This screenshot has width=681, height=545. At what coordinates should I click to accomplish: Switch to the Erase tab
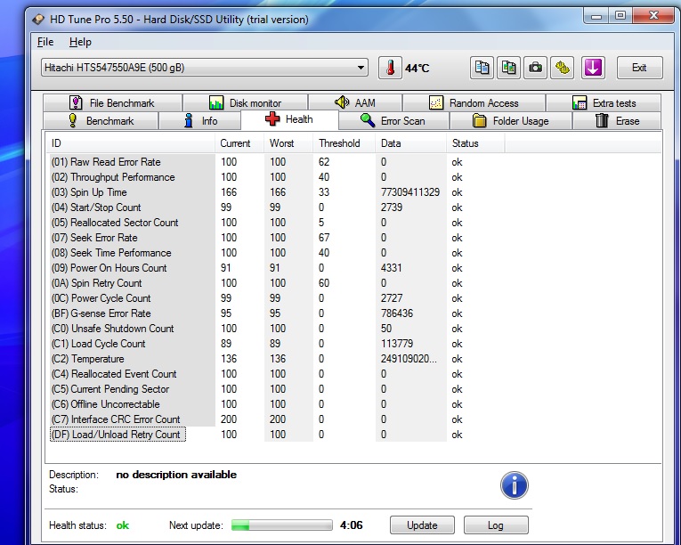(617, 121)
